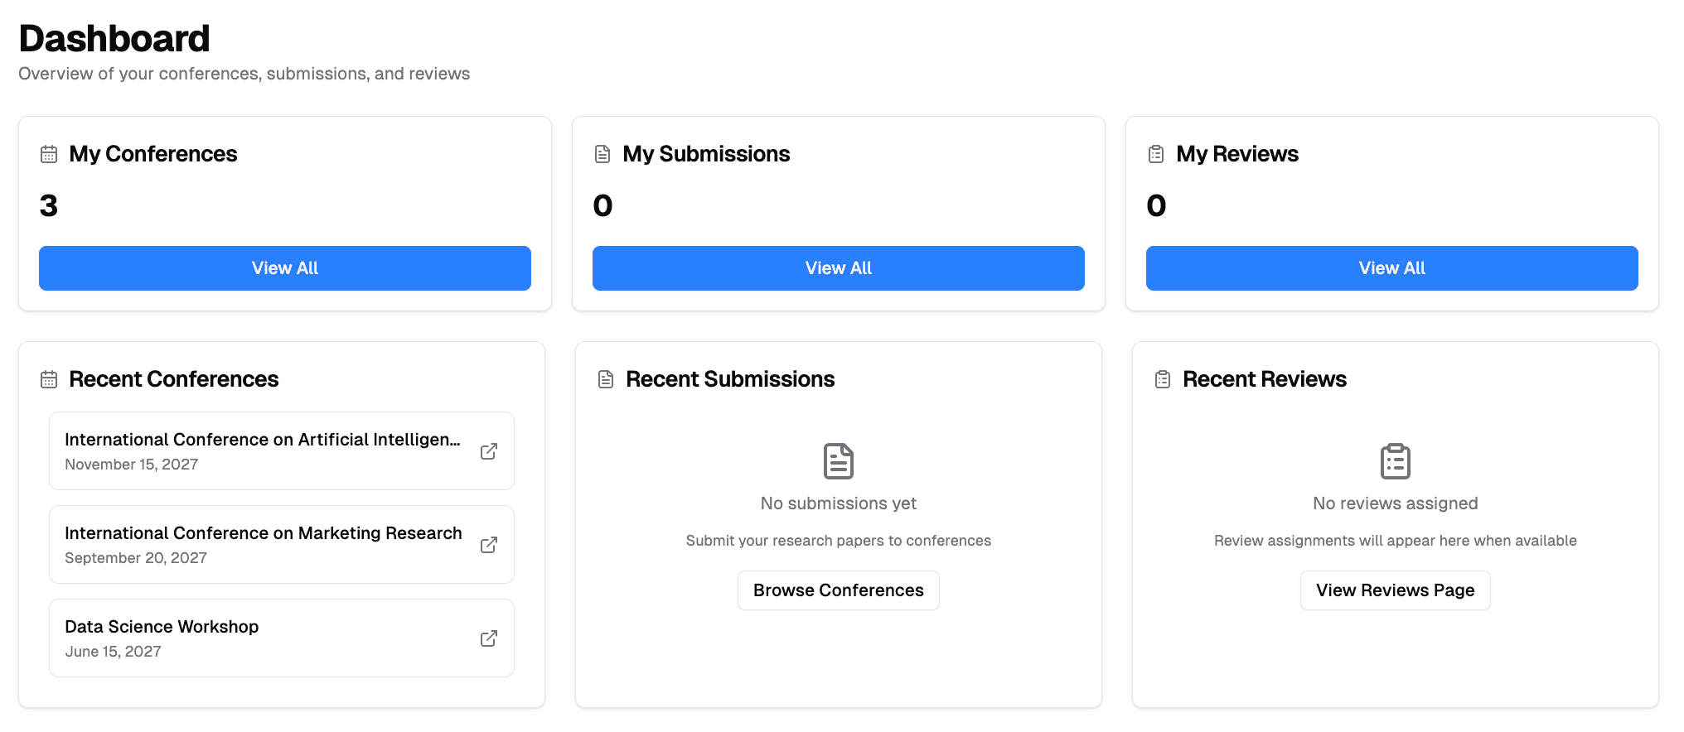Screen dimensions: 1684x732
Task: Click the document icon next to Recent Submissions
Action: [x=606, y=379]
